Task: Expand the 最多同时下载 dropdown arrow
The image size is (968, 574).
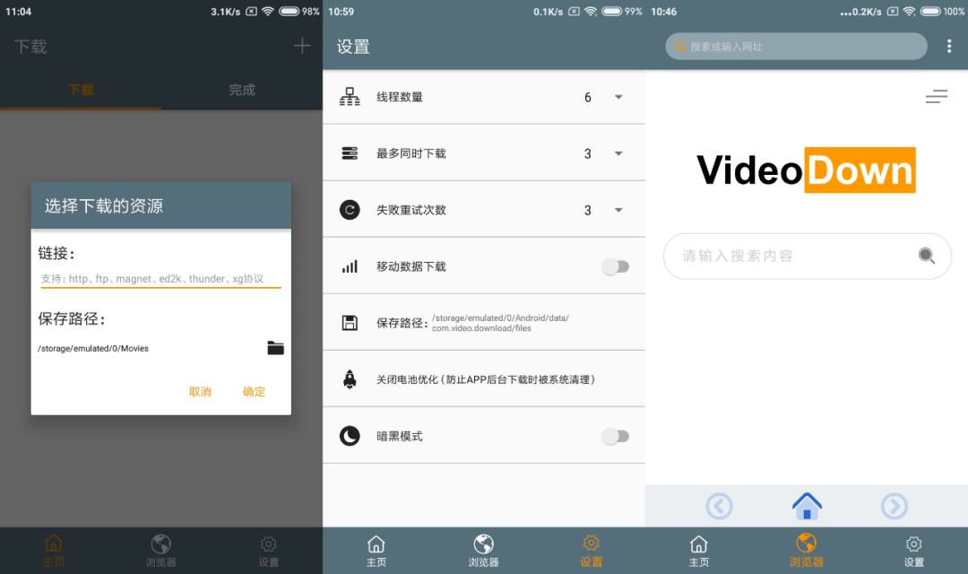Action: (x=618, y=153)
